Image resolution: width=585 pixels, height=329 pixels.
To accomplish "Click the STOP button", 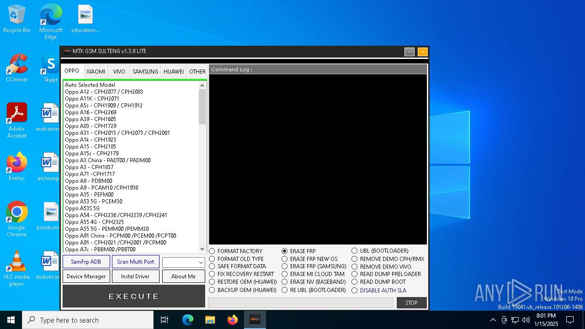I will [x=412, y=302].
